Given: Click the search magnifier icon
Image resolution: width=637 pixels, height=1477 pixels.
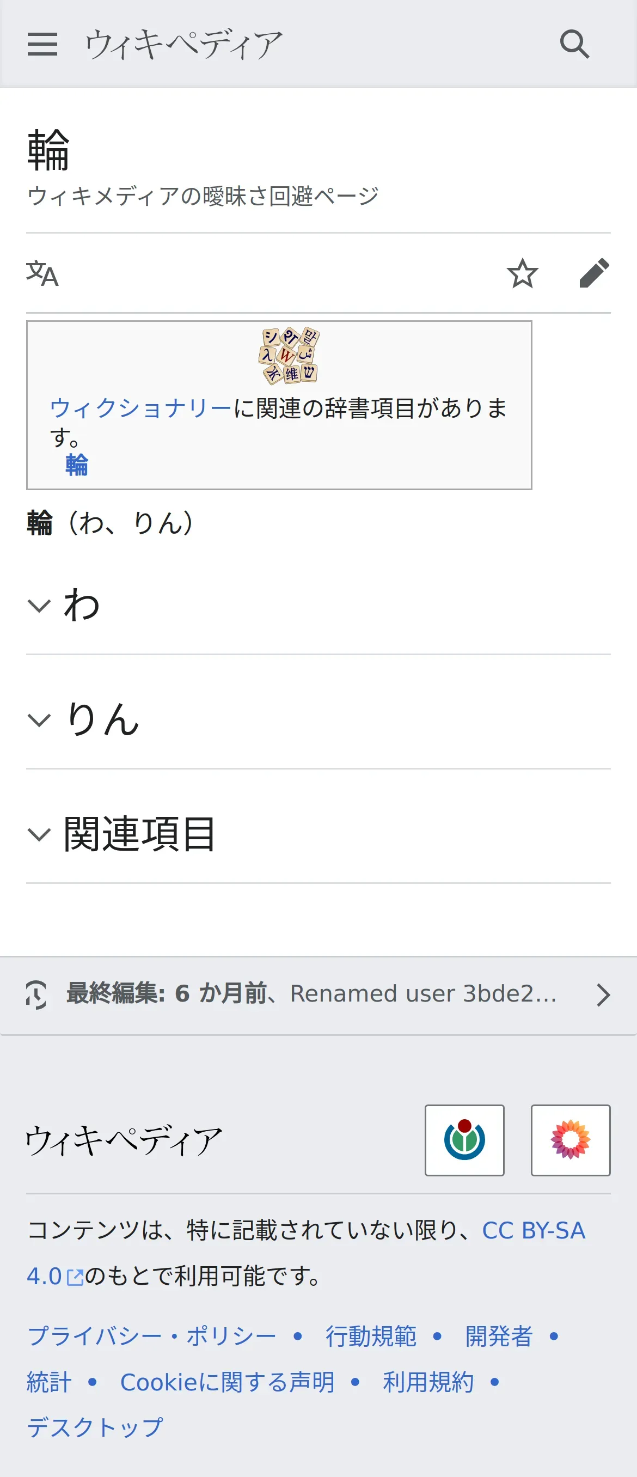Looking at the screenshot, I should click(574, 44).
